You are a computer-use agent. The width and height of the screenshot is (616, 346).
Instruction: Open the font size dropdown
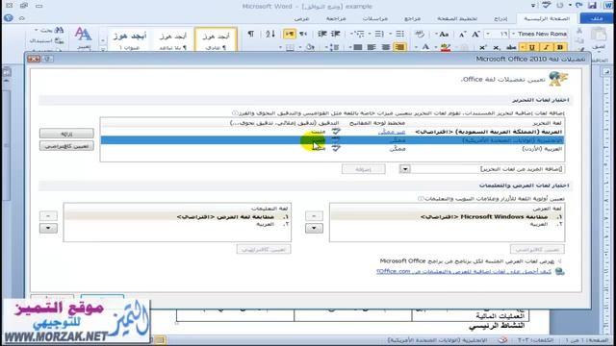pyautogui.click(x=488, y=35)
